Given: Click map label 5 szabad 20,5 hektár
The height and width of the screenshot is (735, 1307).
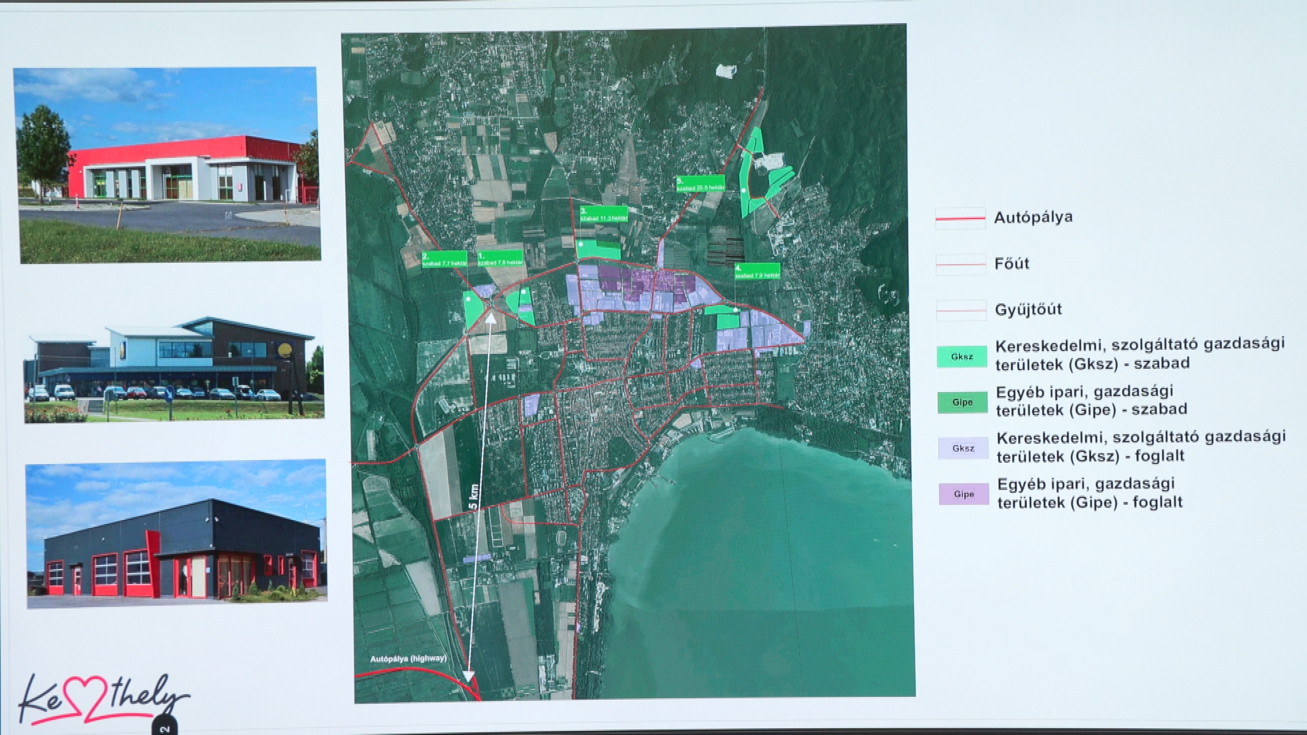Looking at the screenshot, I should coord(700,184).
